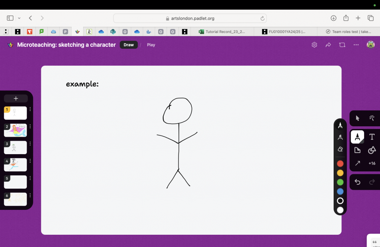
Task: Choose the sticky note tool
Action: (357, 150)
